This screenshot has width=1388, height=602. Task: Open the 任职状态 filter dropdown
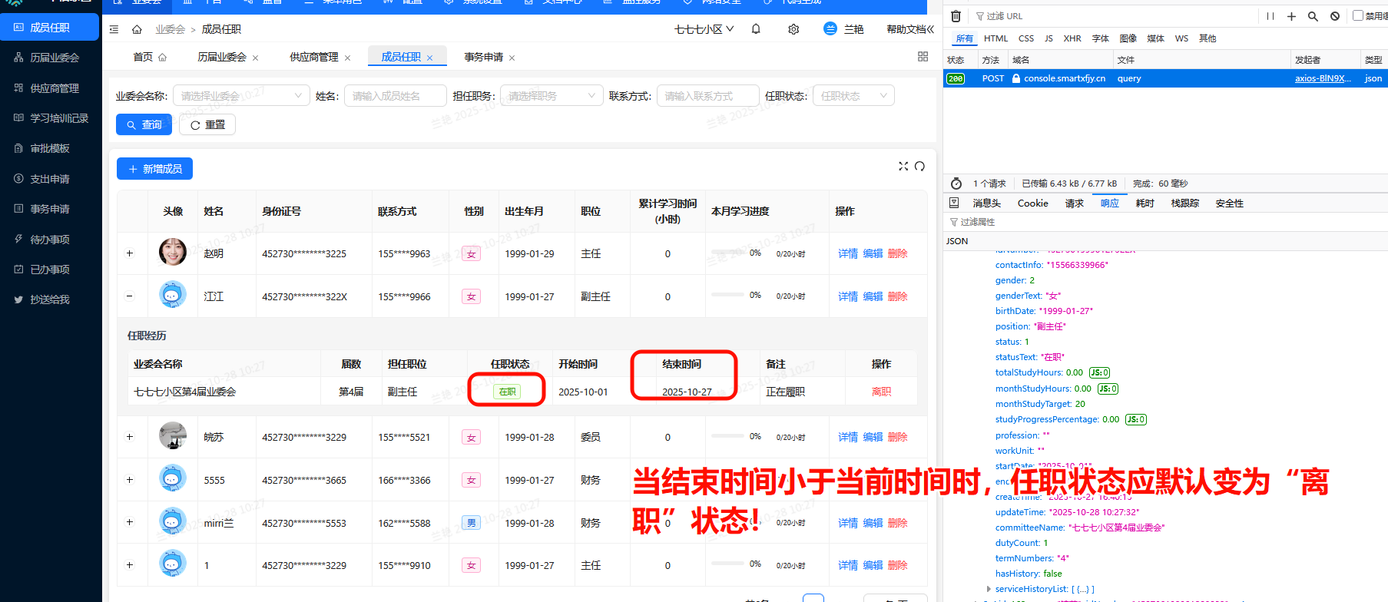click(x=853, y=96)
